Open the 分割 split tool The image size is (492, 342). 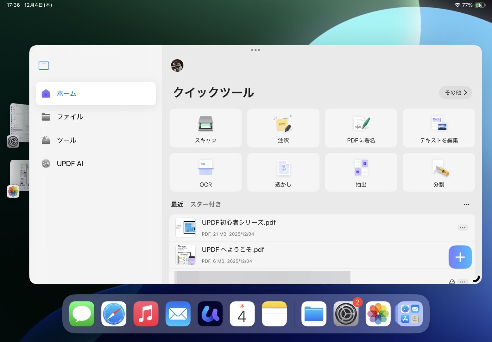[x=439, y=172]
